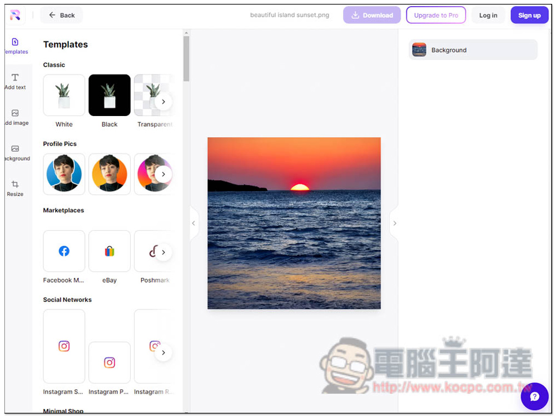Click the Sign up button
Screen dimensions: 556x418
[529, 15]
